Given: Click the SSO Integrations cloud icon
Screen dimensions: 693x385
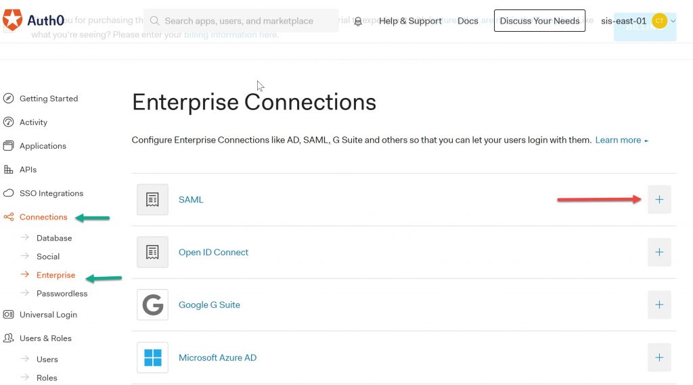Looking at the screenshot, I should pyautogui.click(x=8, y=193).
